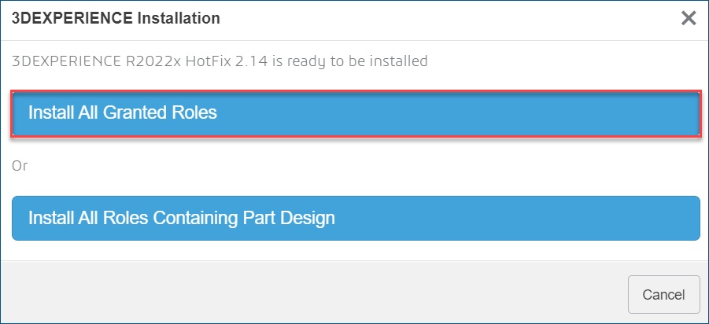Image resolution: width=709 pixels, height=324 pixels.
Task: Click Install All Granted Roles button
Action: click(356, 113)
